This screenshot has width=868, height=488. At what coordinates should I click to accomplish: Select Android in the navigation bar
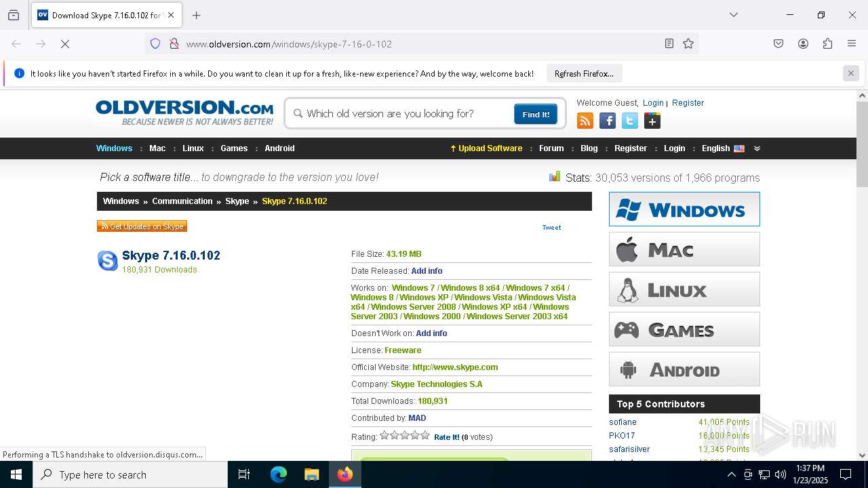[x=279, y=148]
